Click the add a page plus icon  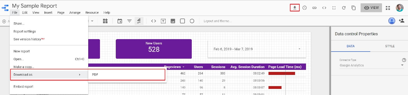(4, 21)
